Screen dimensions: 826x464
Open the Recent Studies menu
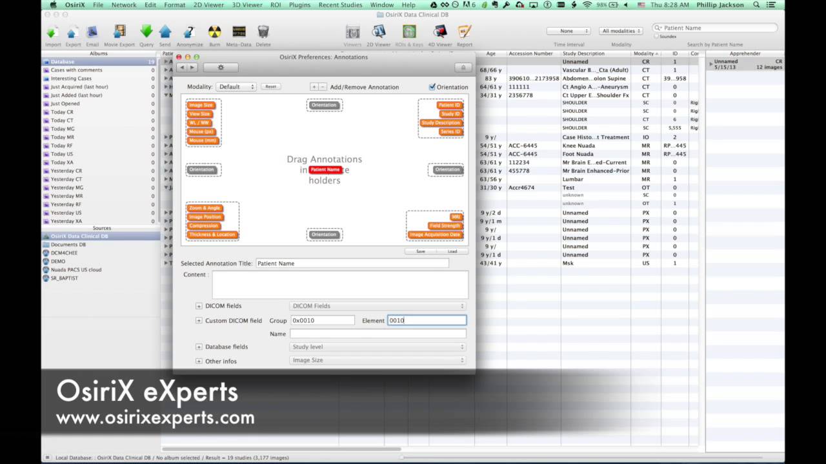pyautogui.click(x=340, y=5)
